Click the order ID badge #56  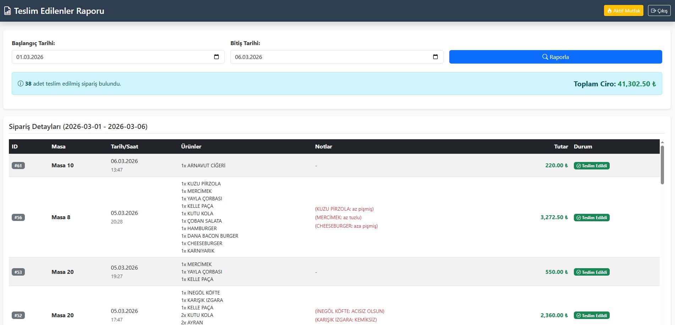[18, 217]
